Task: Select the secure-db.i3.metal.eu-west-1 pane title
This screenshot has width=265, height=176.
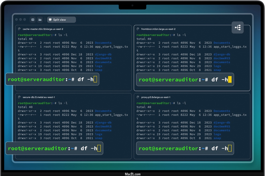Action: pos(39,97)
